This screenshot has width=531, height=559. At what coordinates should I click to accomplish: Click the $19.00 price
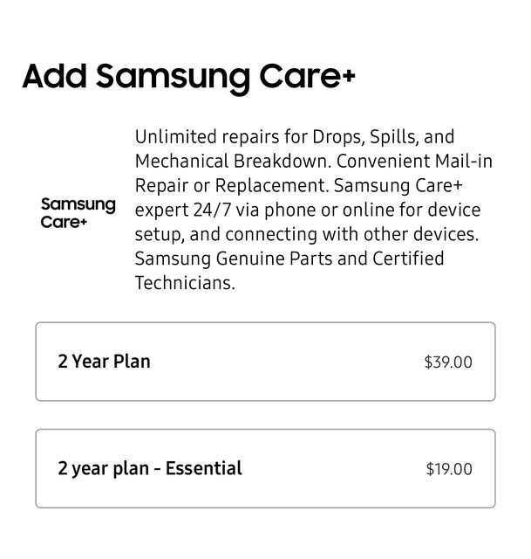tap(449, 469)
